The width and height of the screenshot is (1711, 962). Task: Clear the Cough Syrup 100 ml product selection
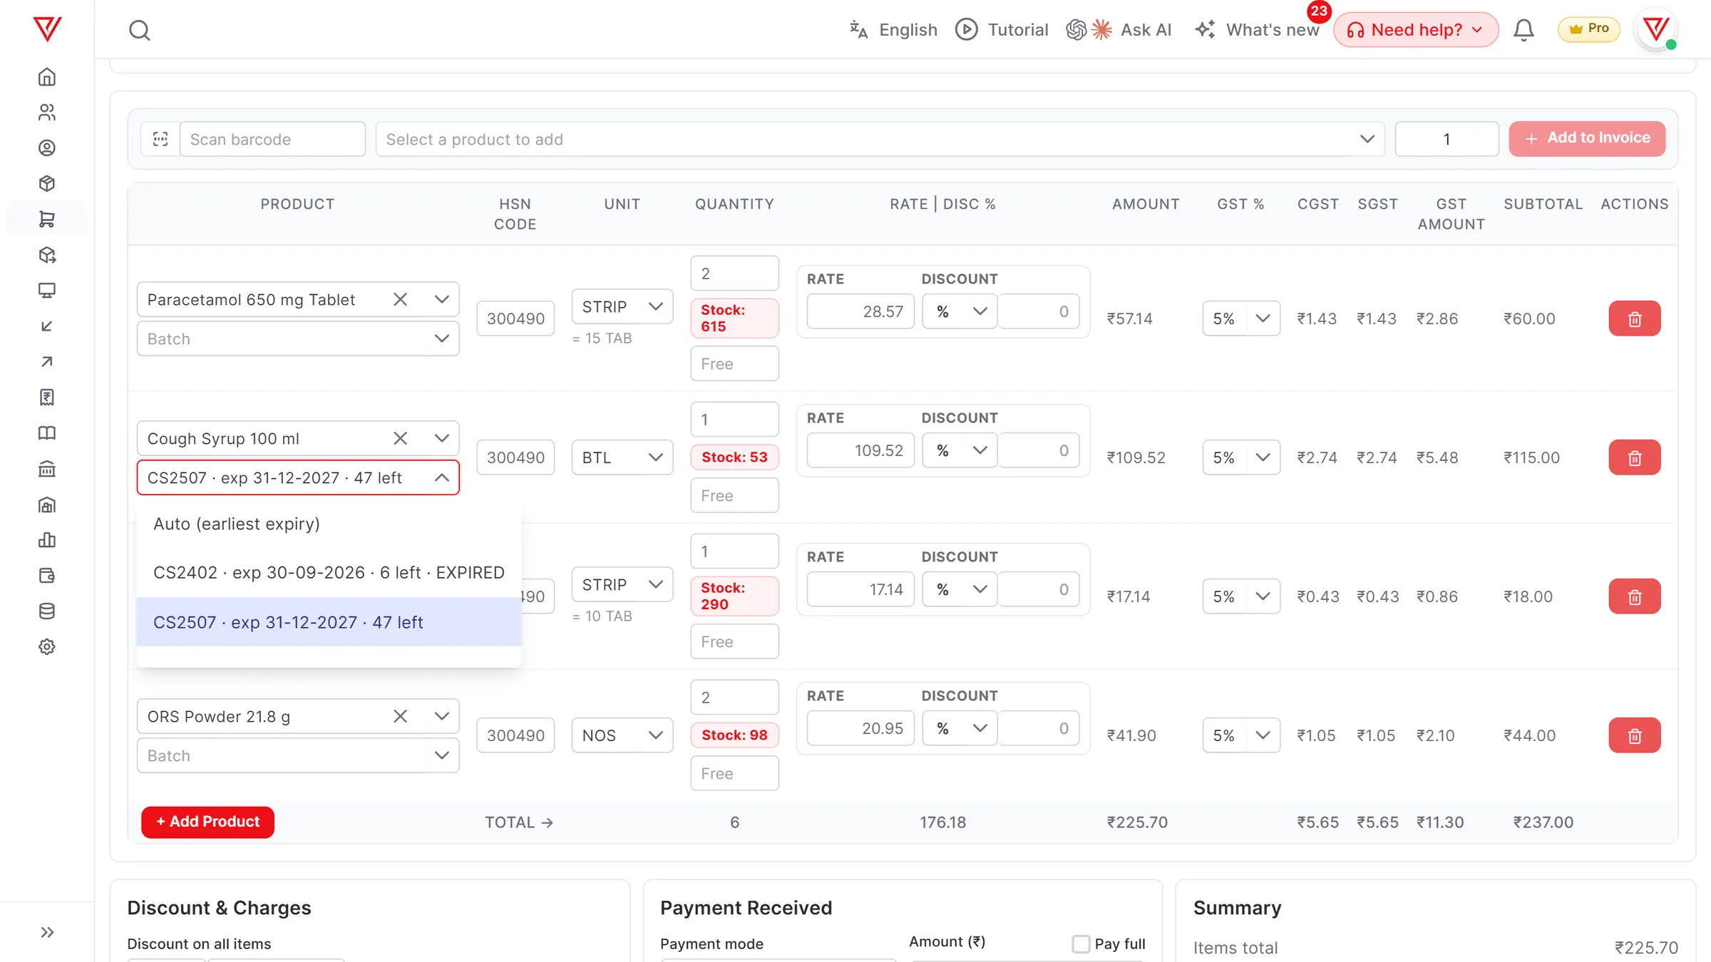coord(400,438)
